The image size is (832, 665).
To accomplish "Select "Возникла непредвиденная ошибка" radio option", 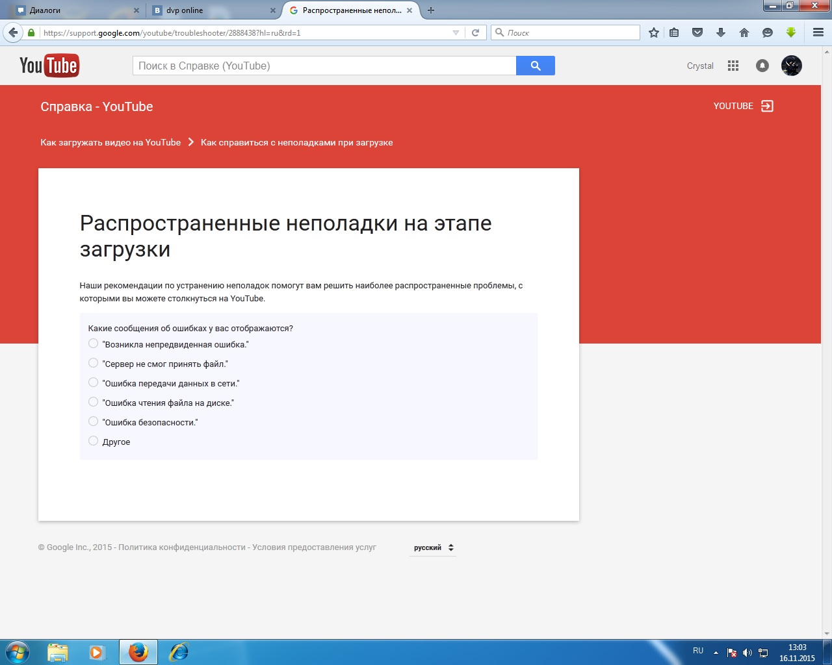I will pyautogui.click(x=93, y=344).
